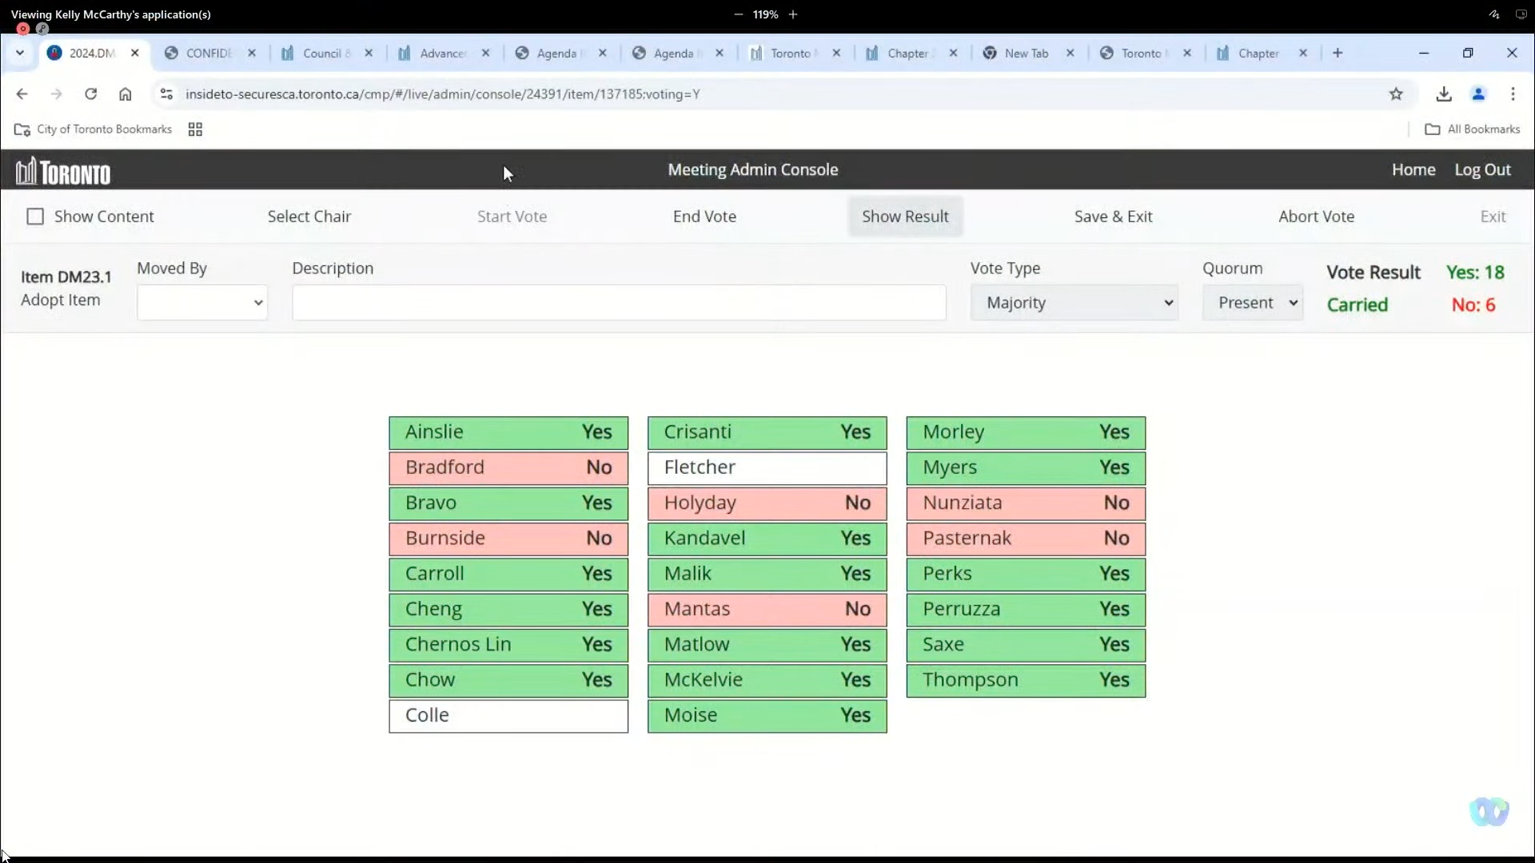Screen dimensions: 1535x863
Task: Click Select Chair
Action: 309,217
